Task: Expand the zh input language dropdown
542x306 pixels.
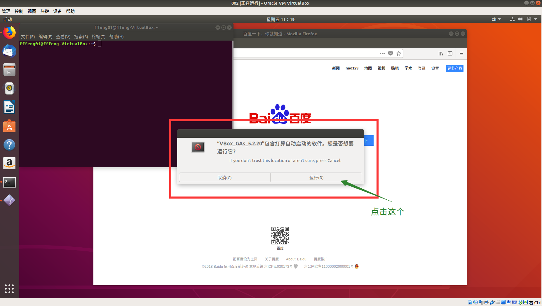Action: coord(496,19)
